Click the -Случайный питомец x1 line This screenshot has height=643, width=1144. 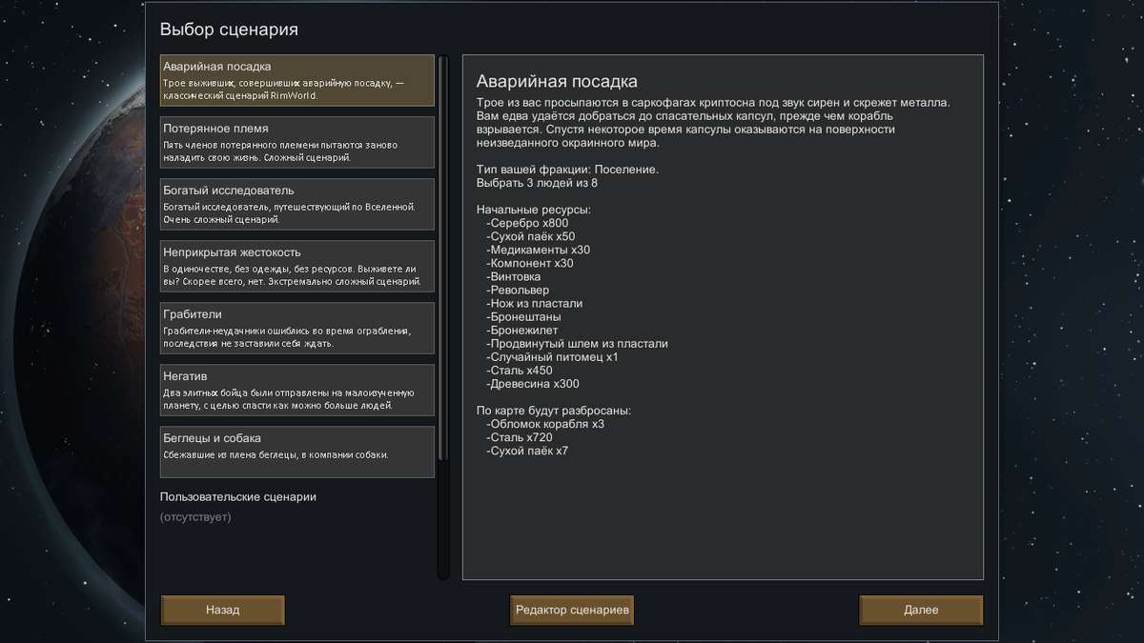pos(552,357)
